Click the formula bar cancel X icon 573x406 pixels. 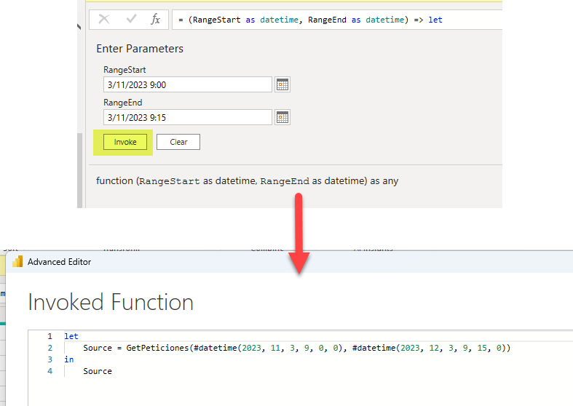(x=104, y=20)
